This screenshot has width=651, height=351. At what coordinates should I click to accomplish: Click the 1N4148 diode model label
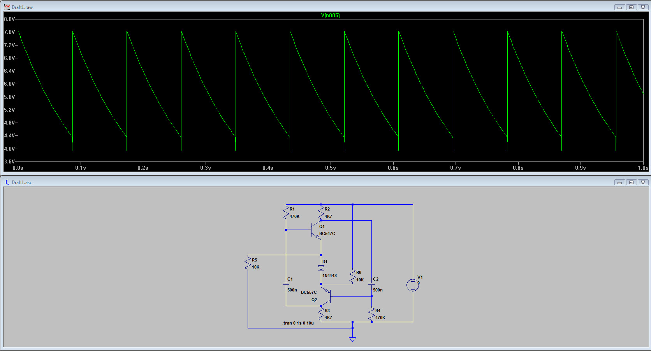pos(329,276)
